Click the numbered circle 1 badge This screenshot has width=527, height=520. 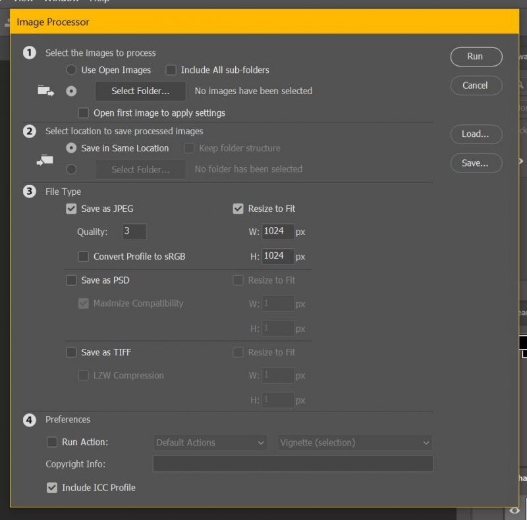point(29,53)
